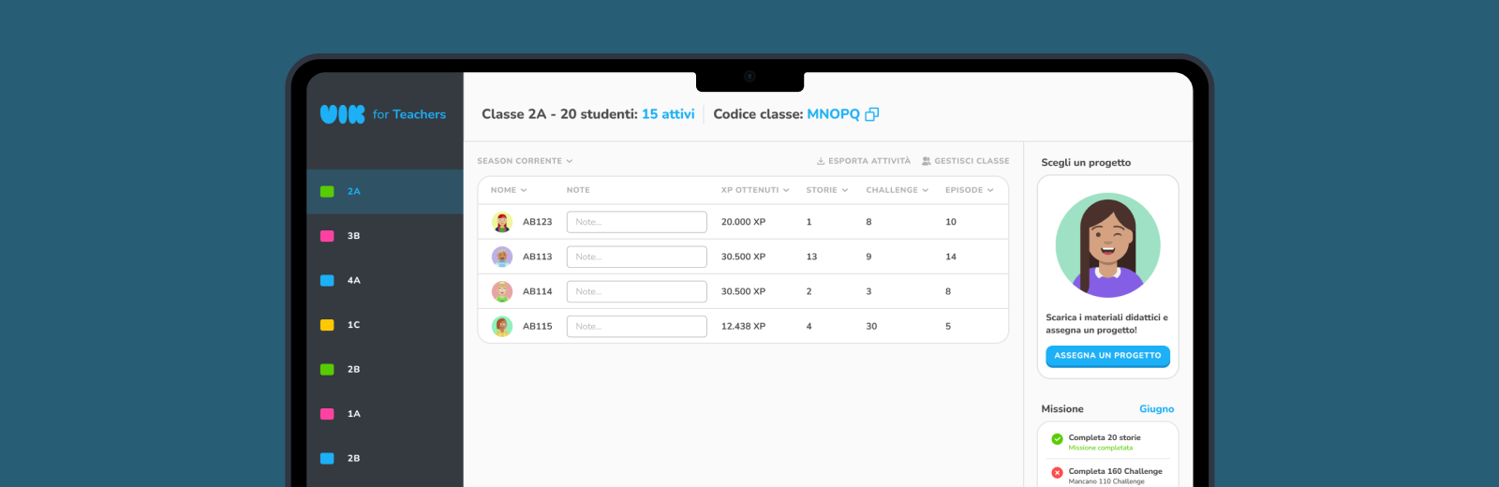Click the Missione completata status text
Image resolution: width=1499 pixels, height=487 pixels.
1100,448
